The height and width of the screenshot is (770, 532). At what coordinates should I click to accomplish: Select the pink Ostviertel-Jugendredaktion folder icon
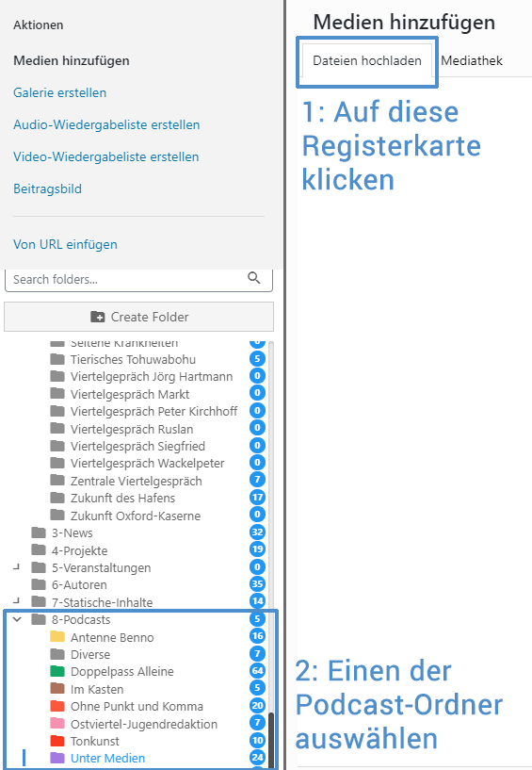(x=57, y=724)
